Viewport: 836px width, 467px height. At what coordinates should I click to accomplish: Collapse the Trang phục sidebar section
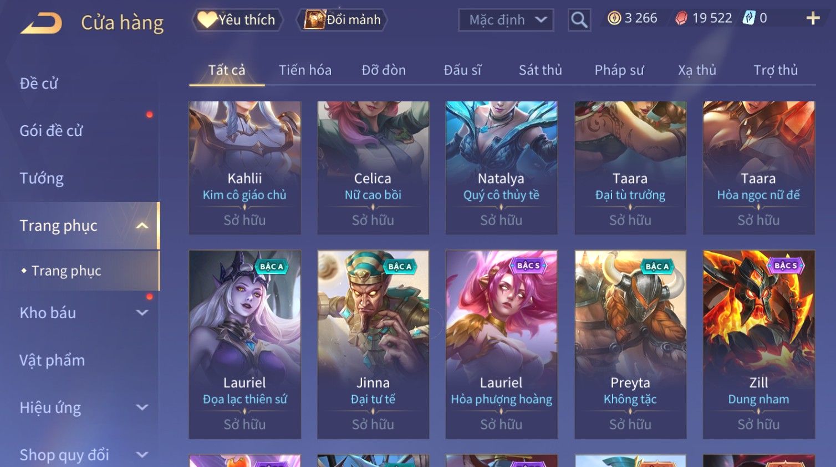pyautogui.click(x=142, y=226)
